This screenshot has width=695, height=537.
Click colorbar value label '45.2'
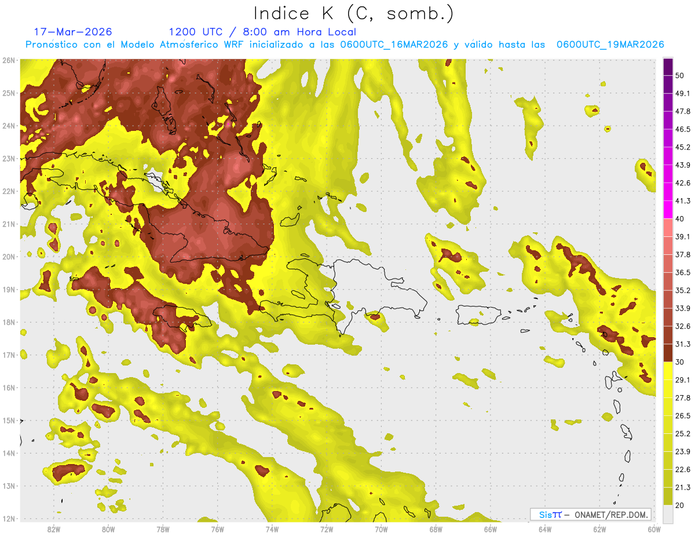coord(683,147)
